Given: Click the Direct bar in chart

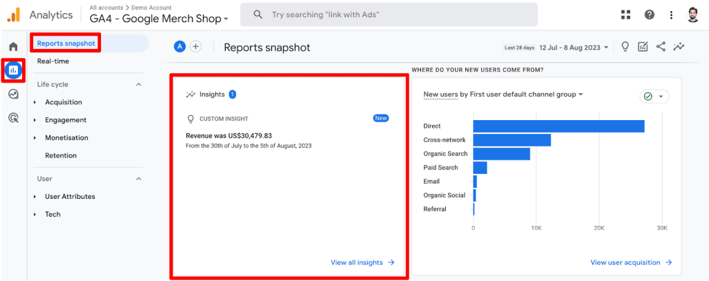Looking at the screenshot, I should tap(559, 126).
